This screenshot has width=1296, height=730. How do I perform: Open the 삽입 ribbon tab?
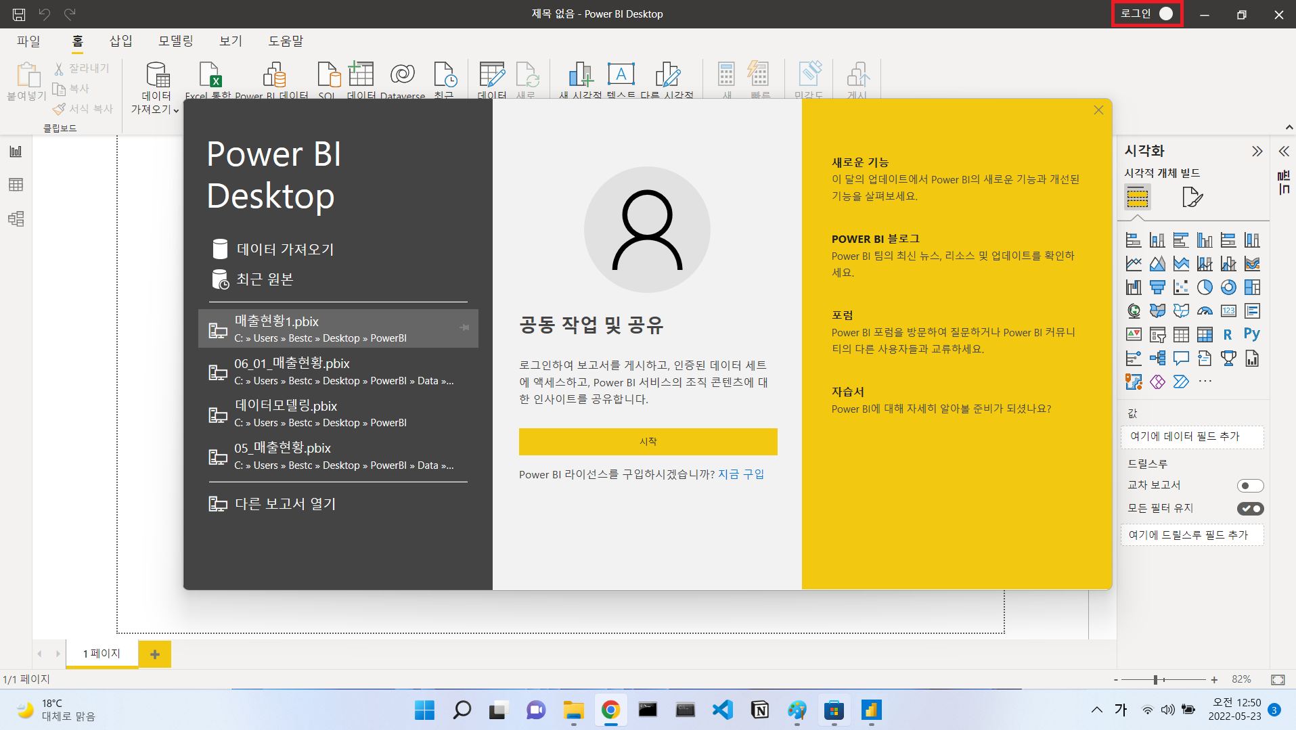pyautogui.click(x=121, y=41)
